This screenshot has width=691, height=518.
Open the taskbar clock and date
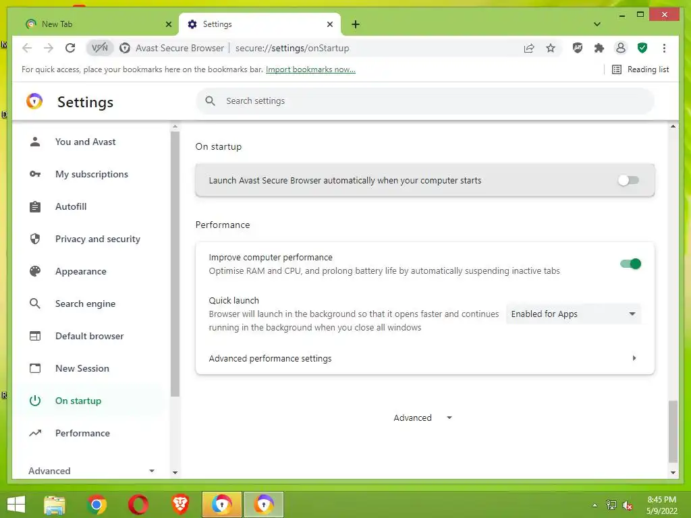coord(661,505)
